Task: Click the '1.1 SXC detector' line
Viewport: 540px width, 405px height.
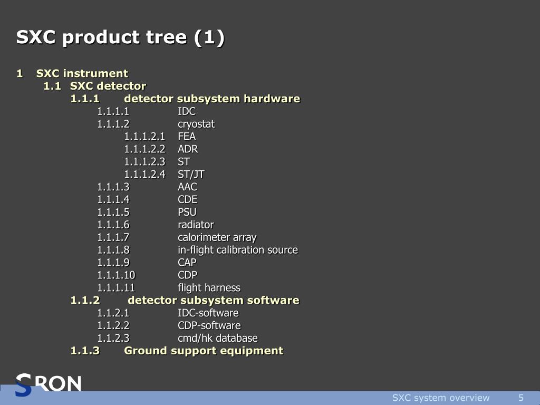Action: 95,86
